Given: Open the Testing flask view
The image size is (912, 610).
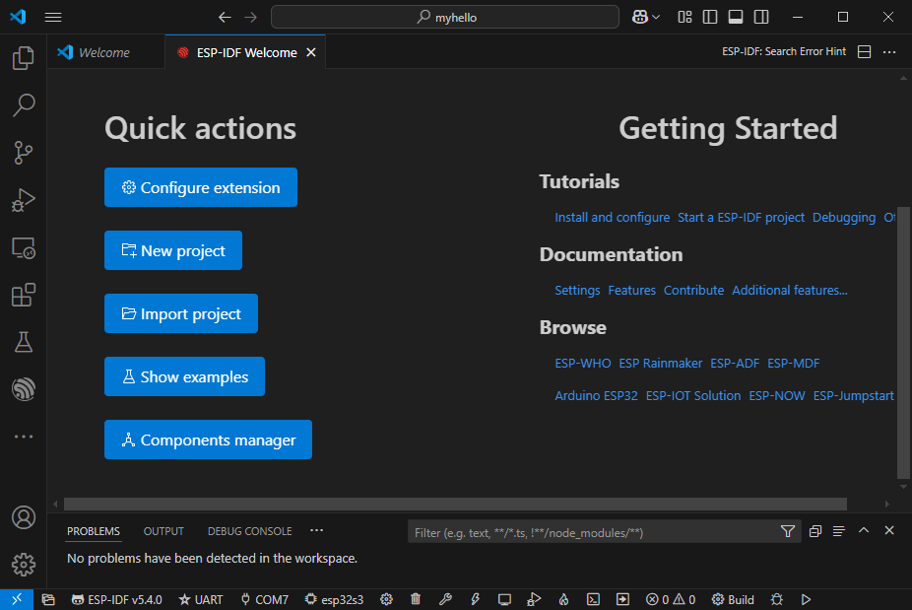Looking at the screenshot, I should (x=24, y=342).
